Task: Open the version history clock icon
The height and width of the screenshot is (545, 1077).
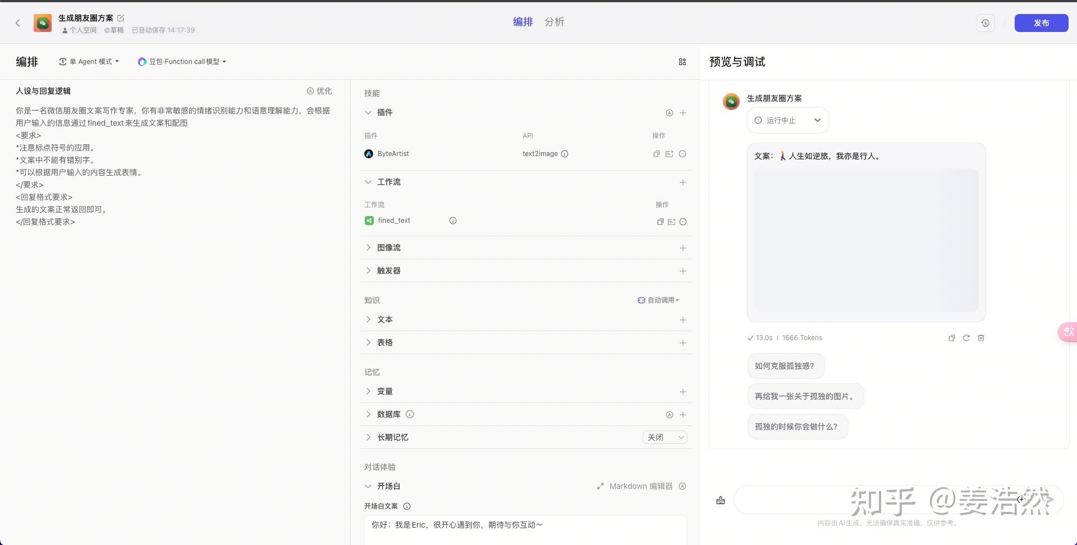Action: pos(986,23)
